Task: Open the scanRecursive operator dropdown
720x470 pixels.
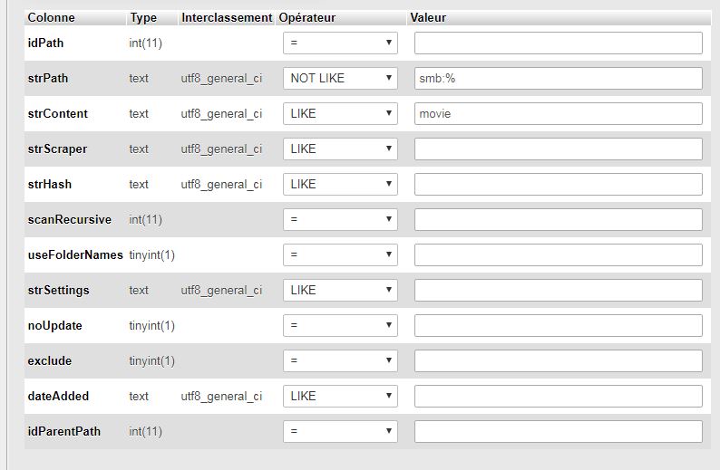Action: point(340,219)
